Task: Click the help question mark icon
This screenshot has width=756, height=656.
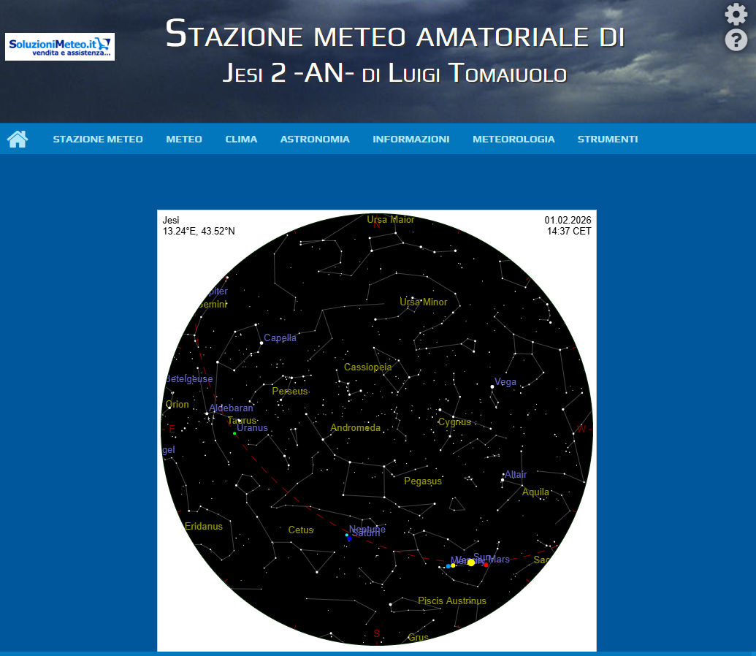Action: coord(736,40)
